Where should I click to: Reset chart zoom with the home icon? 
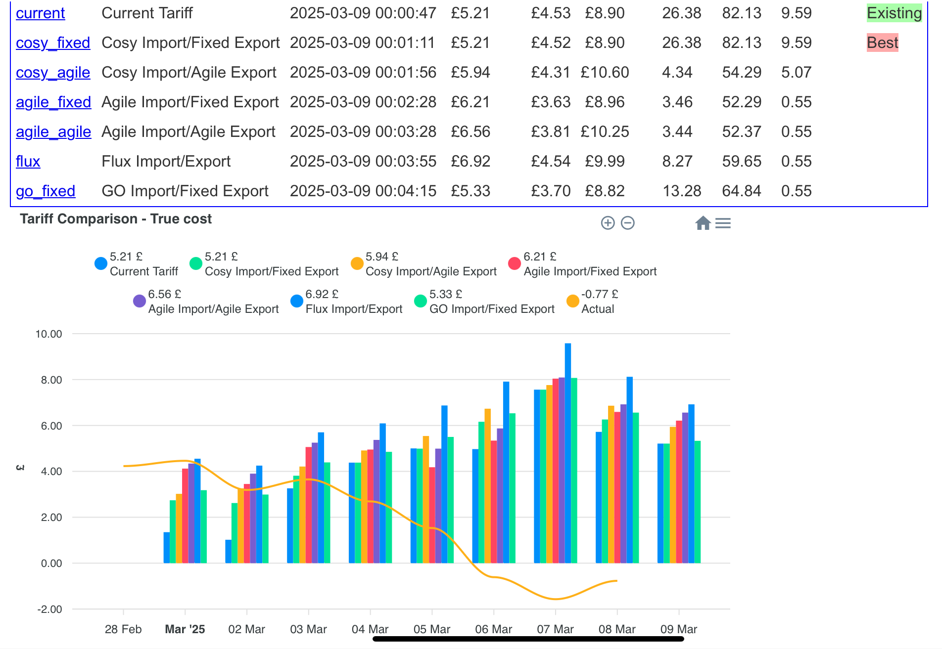pos(703,223)
